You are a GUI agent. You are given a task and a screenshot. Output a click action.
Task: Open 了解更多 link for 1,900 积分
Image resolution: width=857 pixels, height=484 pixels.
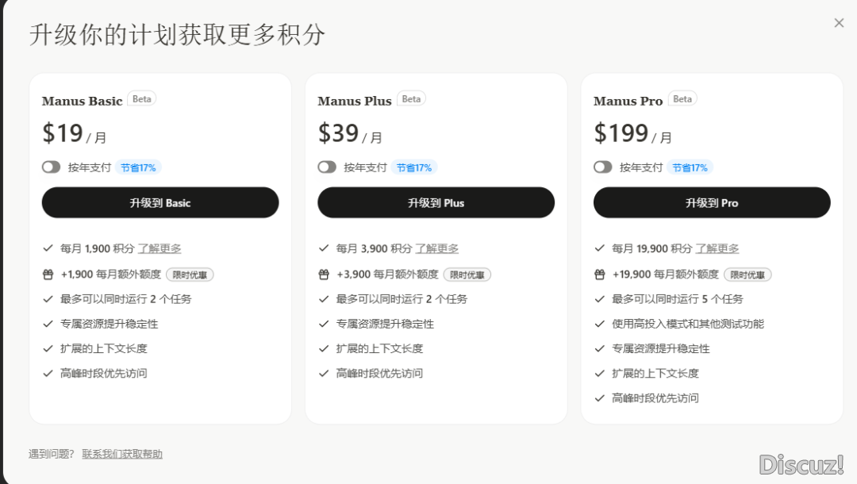[159, 248]
